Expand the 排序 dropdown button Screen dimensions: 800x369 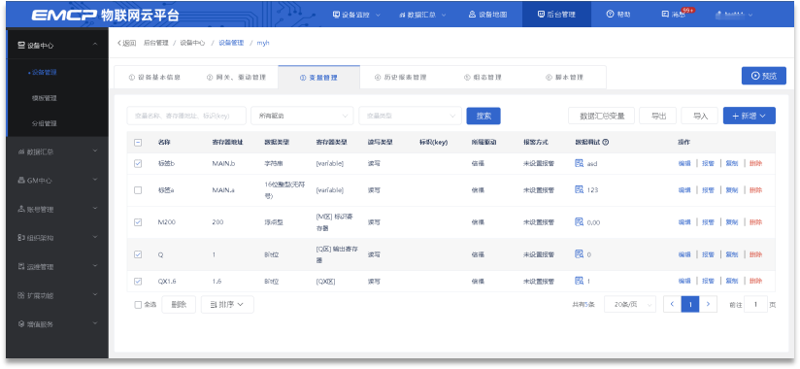pos(227,305)
